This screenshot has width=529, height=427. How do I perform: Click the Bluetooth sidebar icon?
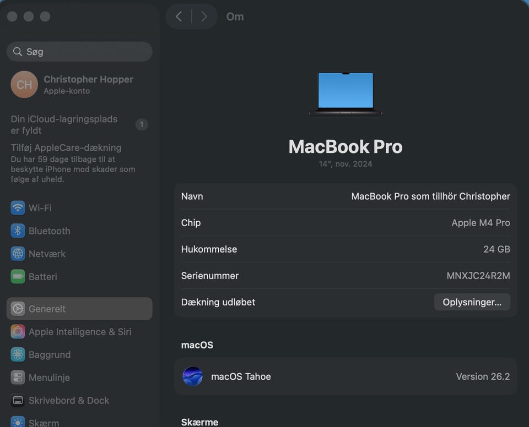click(x=18, y=231)
